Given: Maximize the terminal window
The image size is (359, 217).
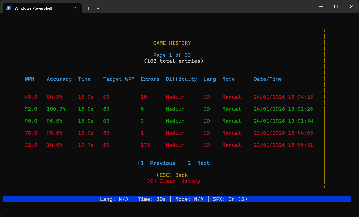Looking at the screenshot, I should pos(336,7).
